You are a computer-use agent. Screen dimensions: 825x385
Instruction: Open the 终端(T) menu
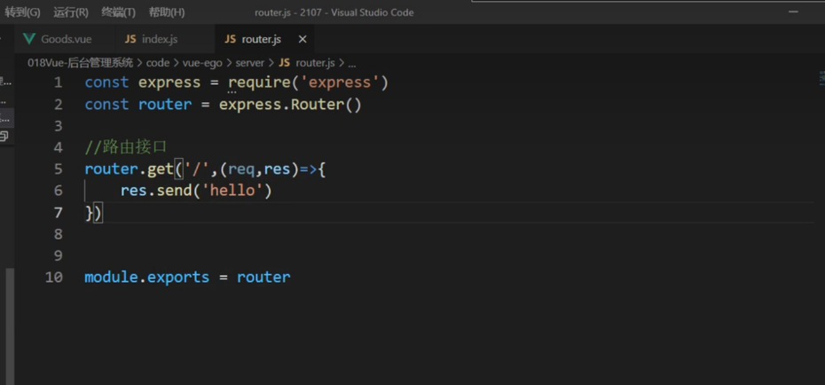[118, 12]
